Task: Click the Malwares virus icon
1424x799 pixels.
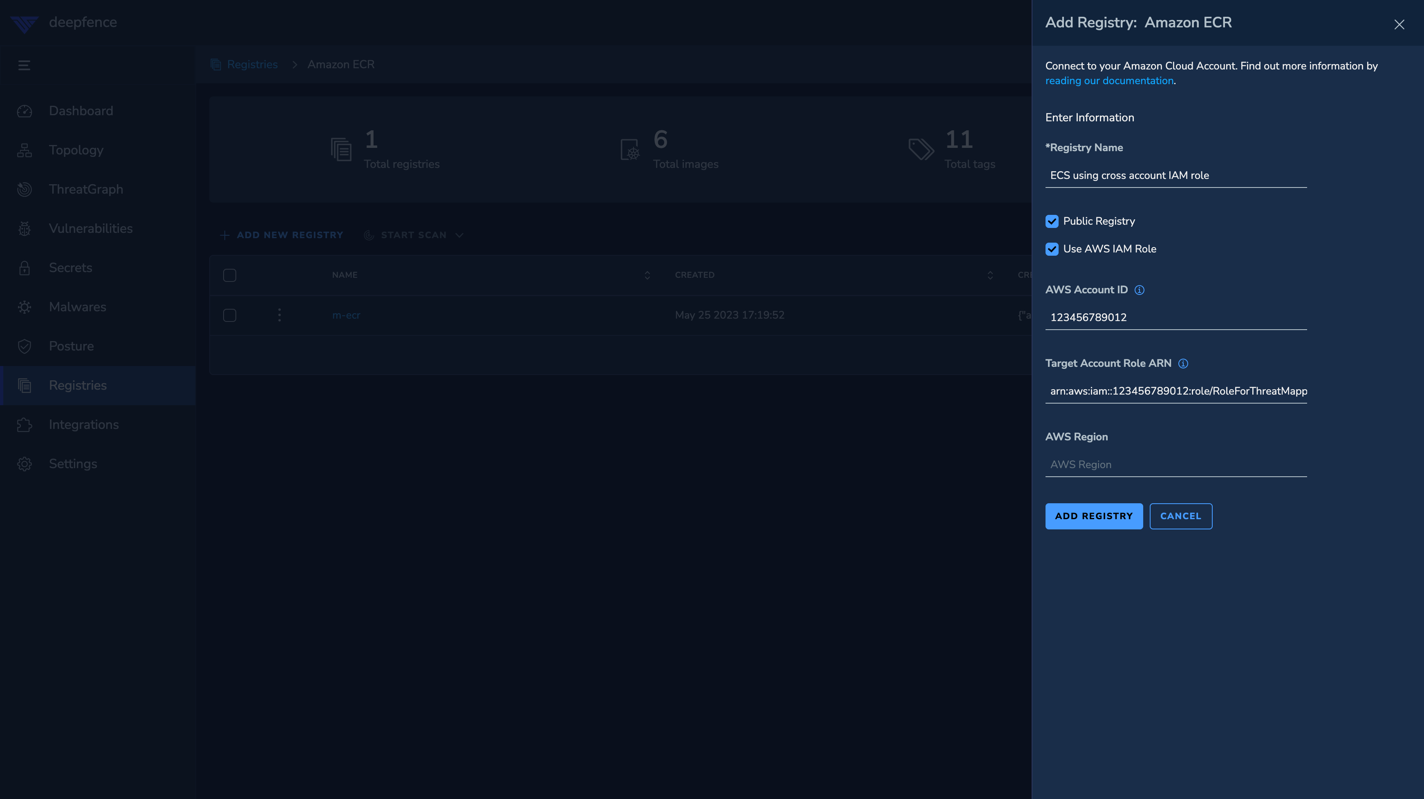Action: click(25, 307)
